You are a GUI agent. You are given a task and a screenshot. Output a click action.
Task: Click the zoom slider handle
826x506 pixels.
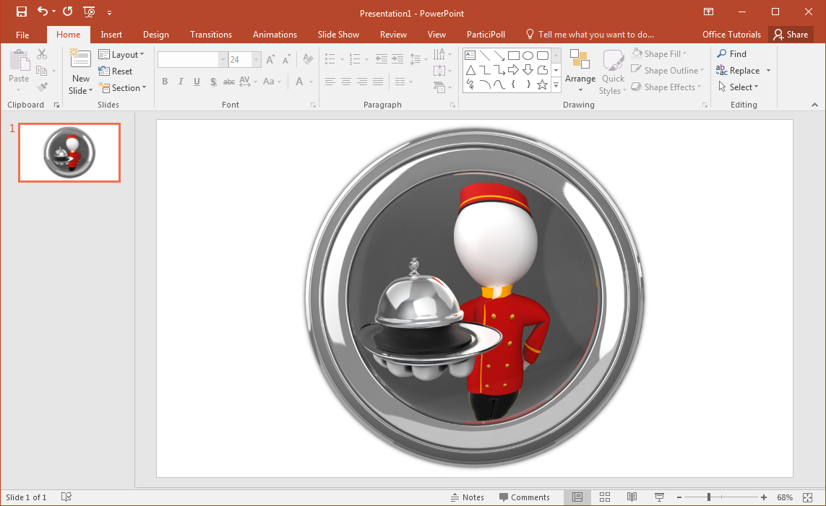tap(709, 497)
